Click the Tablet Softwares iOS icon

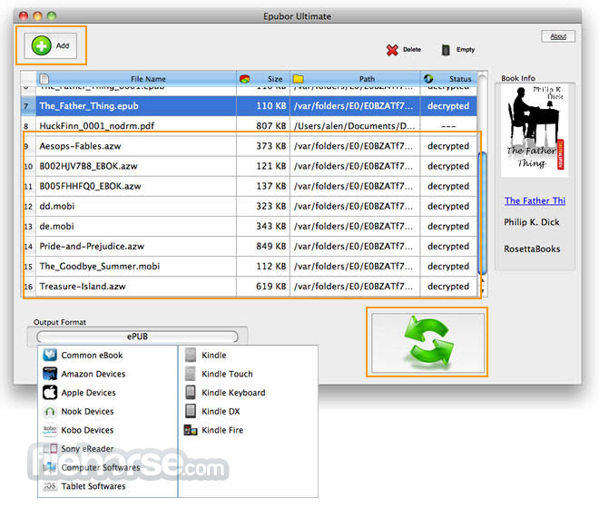50,486
